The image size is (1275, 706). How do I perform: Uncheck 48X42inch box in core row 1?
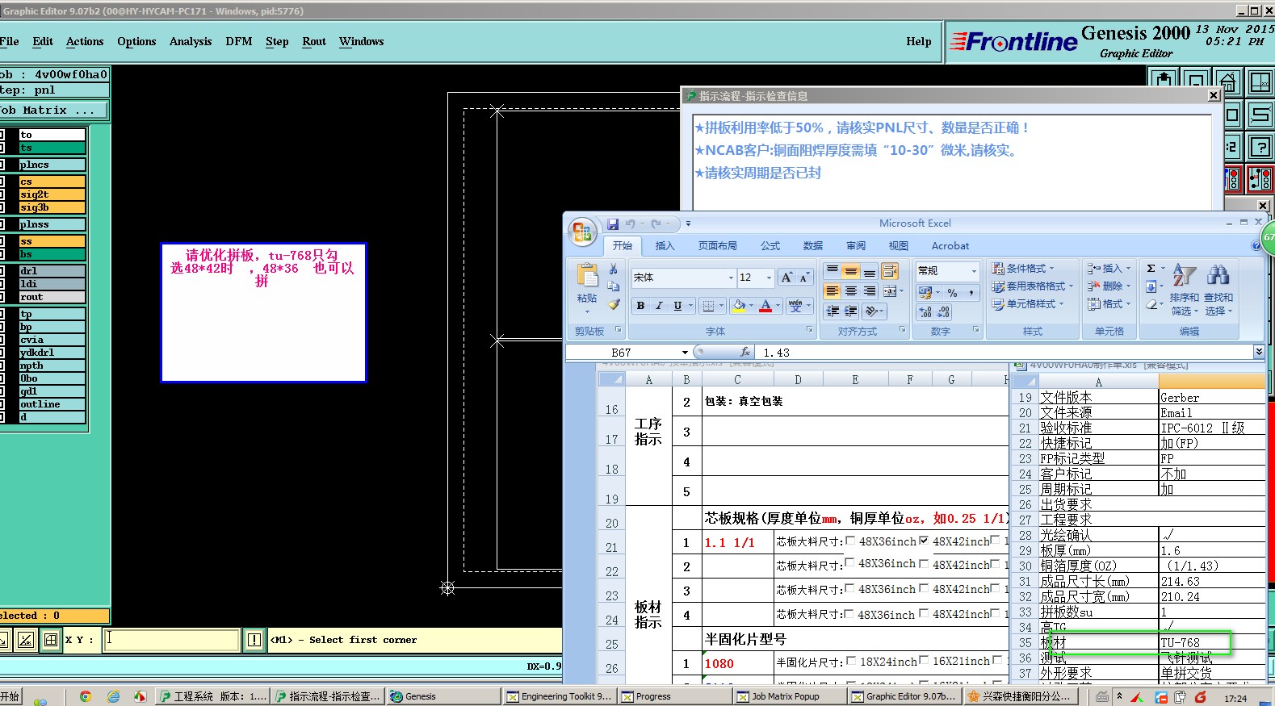(x=924, y=541)
